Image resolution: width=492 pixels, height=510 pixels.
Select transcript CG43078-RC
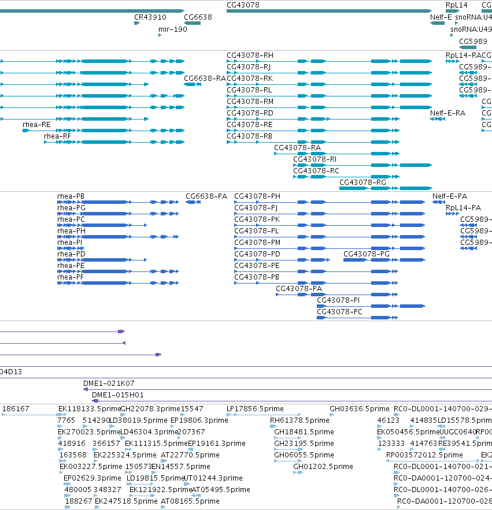point(346,177)
